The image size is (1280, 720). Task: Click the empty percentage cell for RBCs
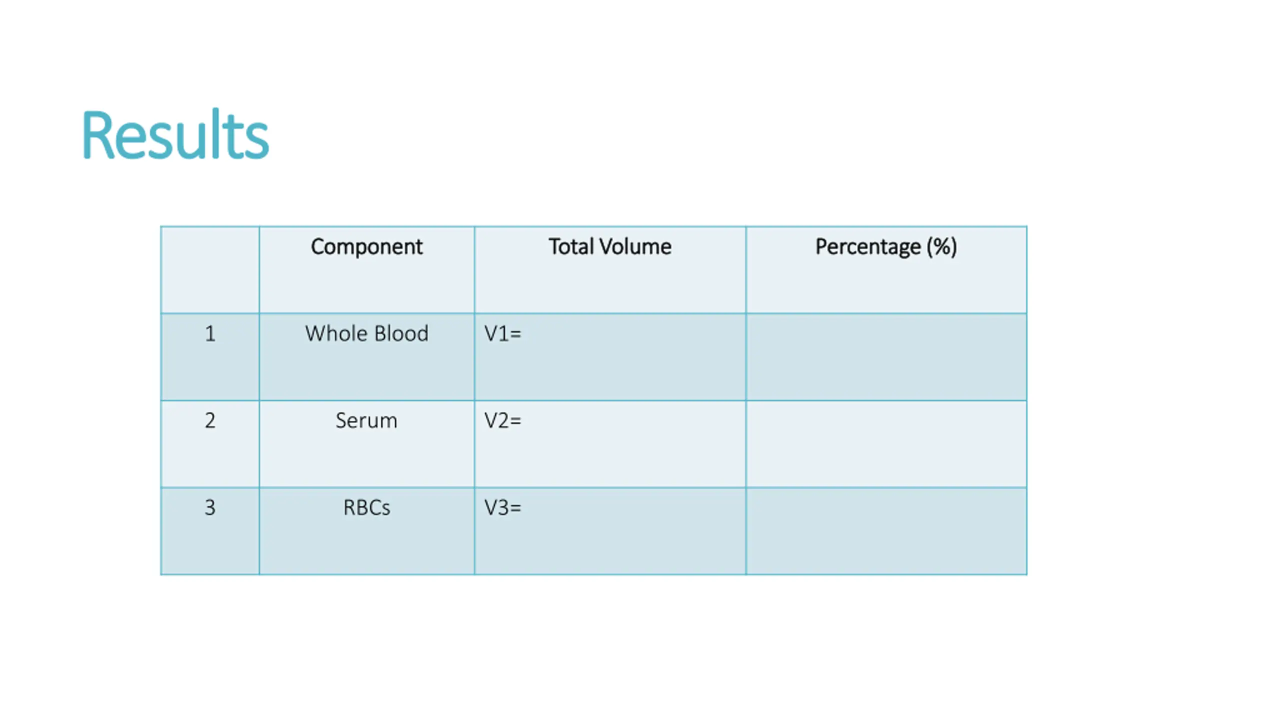click(886, 531)
